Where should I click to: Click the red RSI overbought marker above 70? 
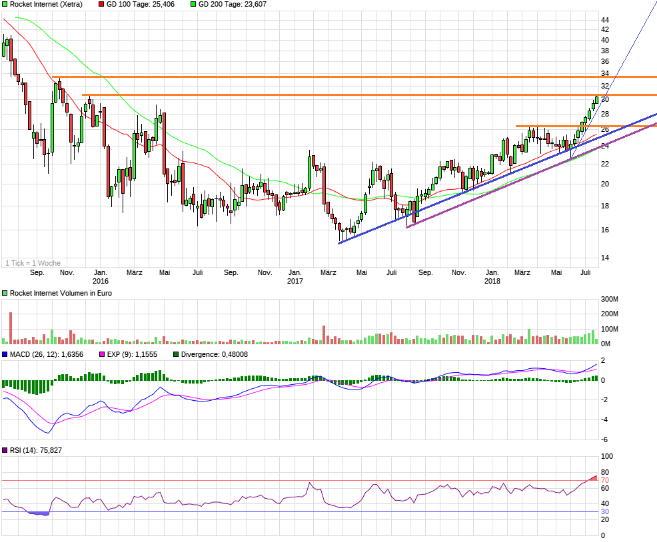pyautogui.click(x=593, y=478)
